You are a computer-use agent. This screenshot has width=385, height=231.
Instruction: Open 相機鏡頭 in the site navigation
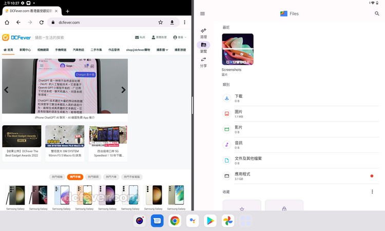(x=43, y=50)
